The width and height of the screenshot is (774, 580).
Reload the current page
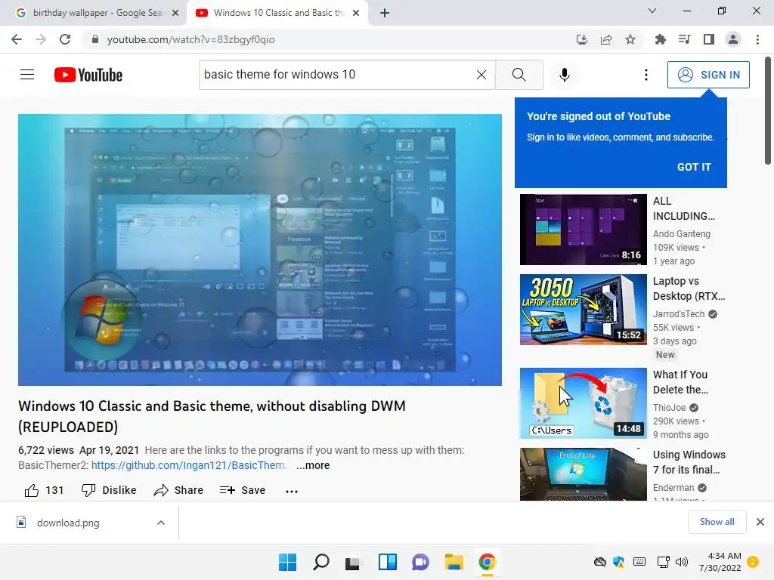tap(65, 39)
